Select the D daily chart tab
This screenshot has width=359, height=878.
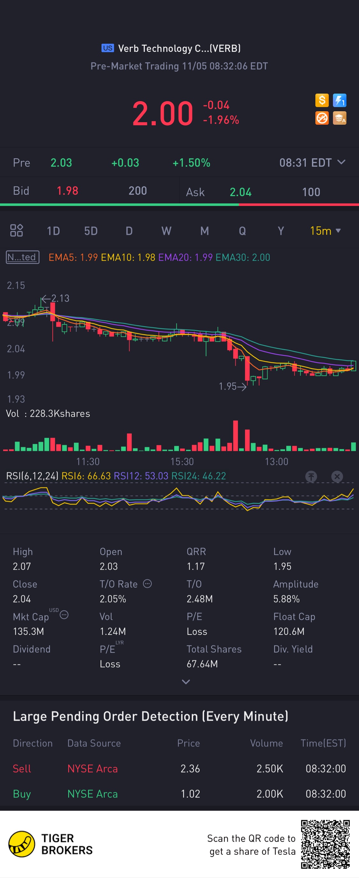pos(129,231)
